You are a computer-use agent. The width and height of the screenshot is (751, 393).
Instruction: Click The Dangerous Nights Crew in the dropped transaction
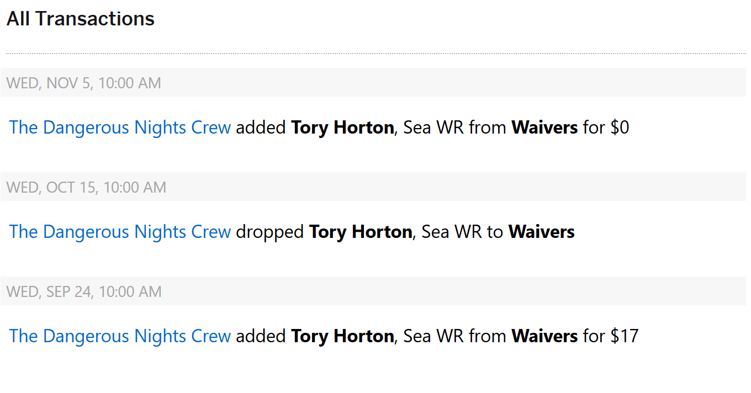[120, 232]
